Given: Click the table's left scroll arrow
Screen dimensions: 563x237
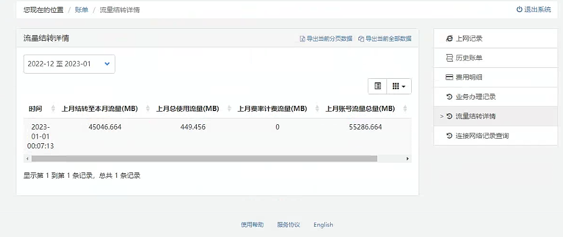Looking at the screenshot, I should pos(27,158).
